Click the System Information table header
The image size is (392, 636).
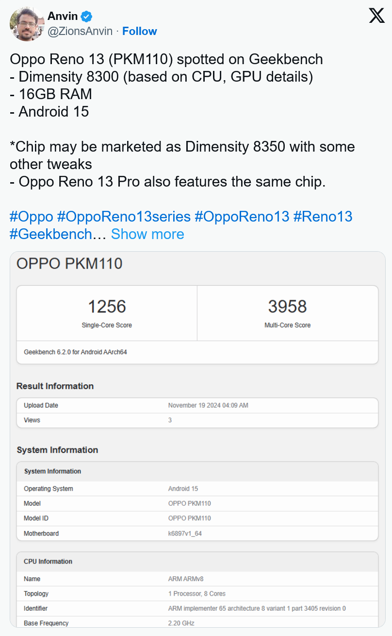coord(52,471)
